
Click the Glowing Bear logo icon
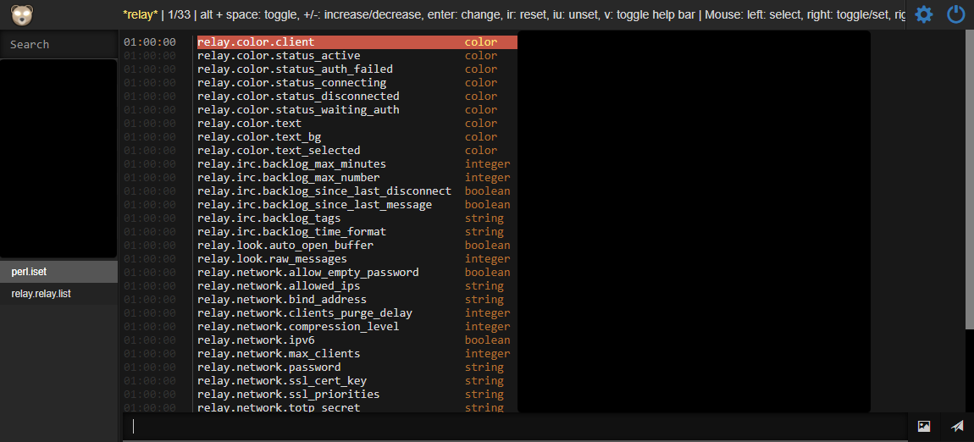pyautogui.click(x=22, y=15)
